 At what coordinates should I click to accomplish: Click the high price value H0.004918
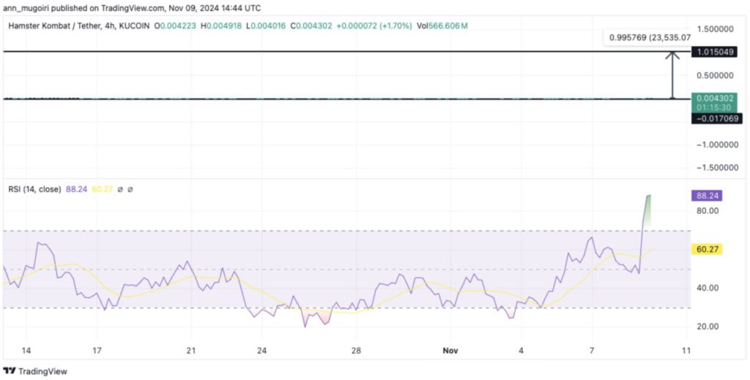(x=221, y=26)
